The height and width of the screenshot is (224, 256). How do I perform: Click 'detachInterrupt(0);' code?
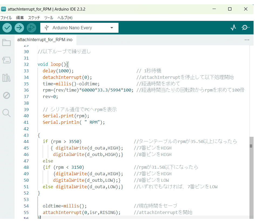click(x=67, y=77)
